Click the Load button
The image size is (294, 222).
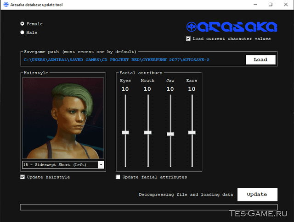260,60
